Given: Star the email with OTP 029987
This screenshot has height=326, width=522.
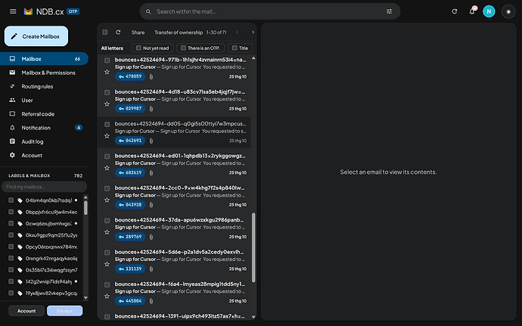Looking at the screenshot, I should 107,104.
